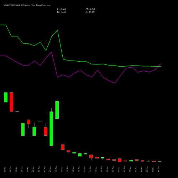Viewport: 178px width, 178px height.
Task: Click the '24 Nov' date axis label
Action: coord(113,169)
